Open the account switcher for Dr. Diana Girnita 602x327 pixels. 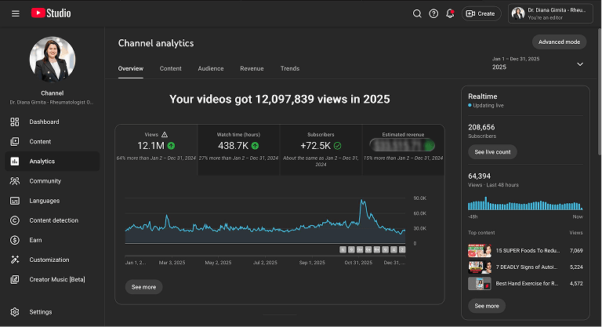[x=550, y=13]
